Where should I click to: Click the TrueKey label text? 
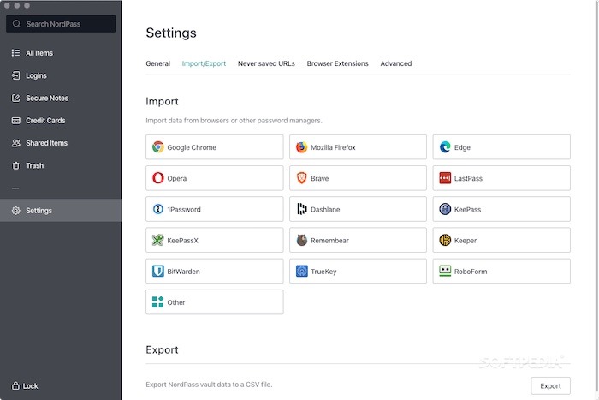(323, 272)
